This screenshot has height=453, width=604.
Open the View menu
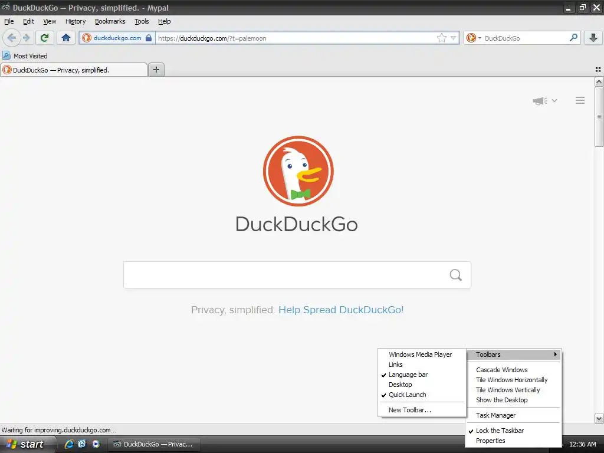(x=50, y=21)
